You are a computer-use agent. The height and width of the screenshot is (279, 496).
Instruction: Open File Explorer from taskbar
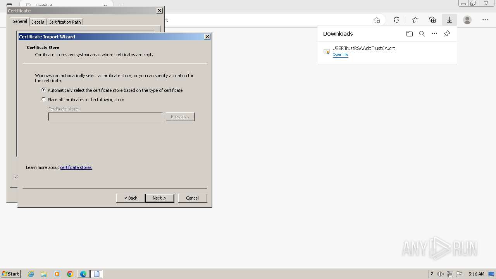44,274
